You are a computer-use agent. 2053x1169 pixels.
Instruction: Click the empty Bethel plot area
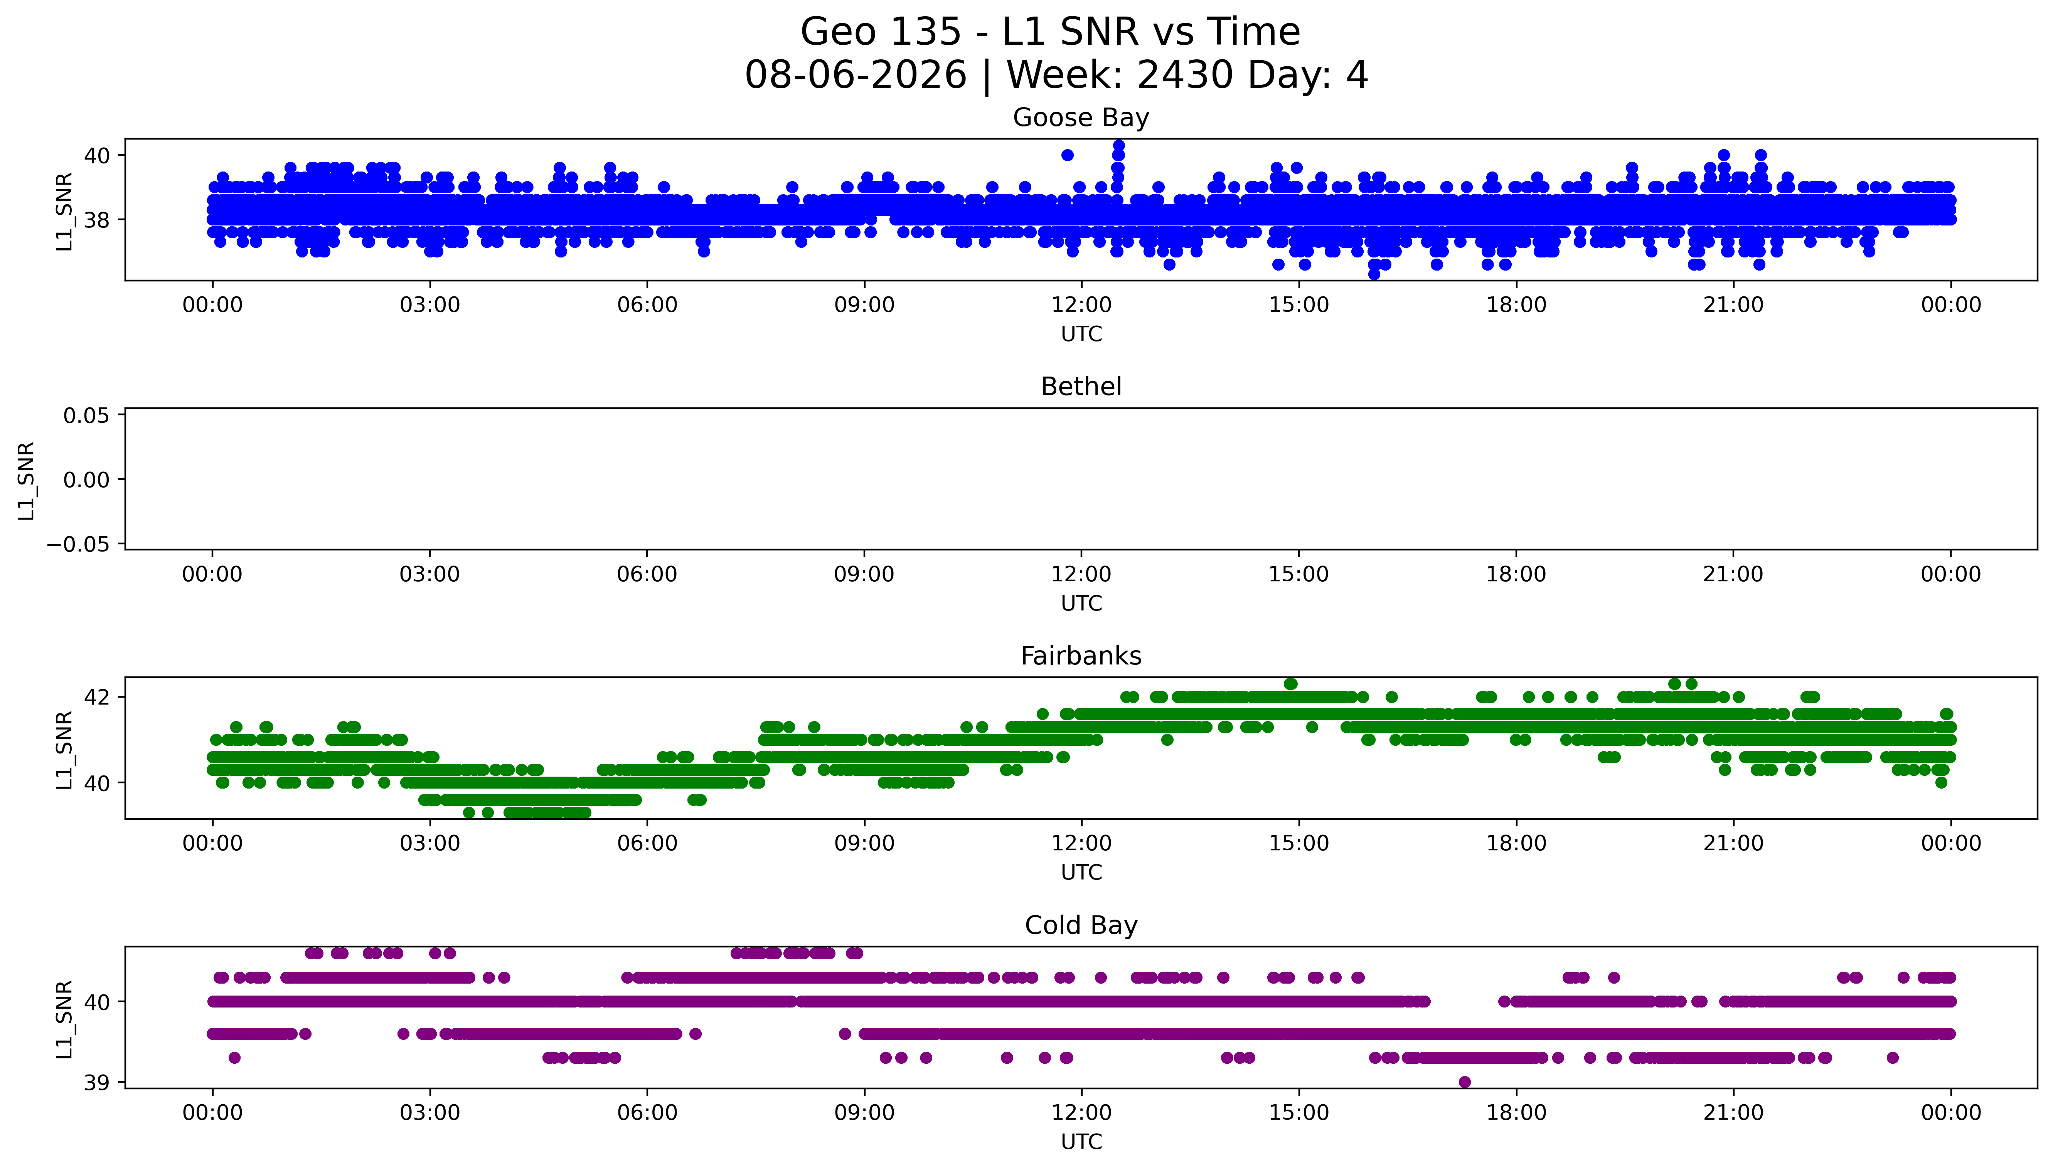tap(1081, 479)
